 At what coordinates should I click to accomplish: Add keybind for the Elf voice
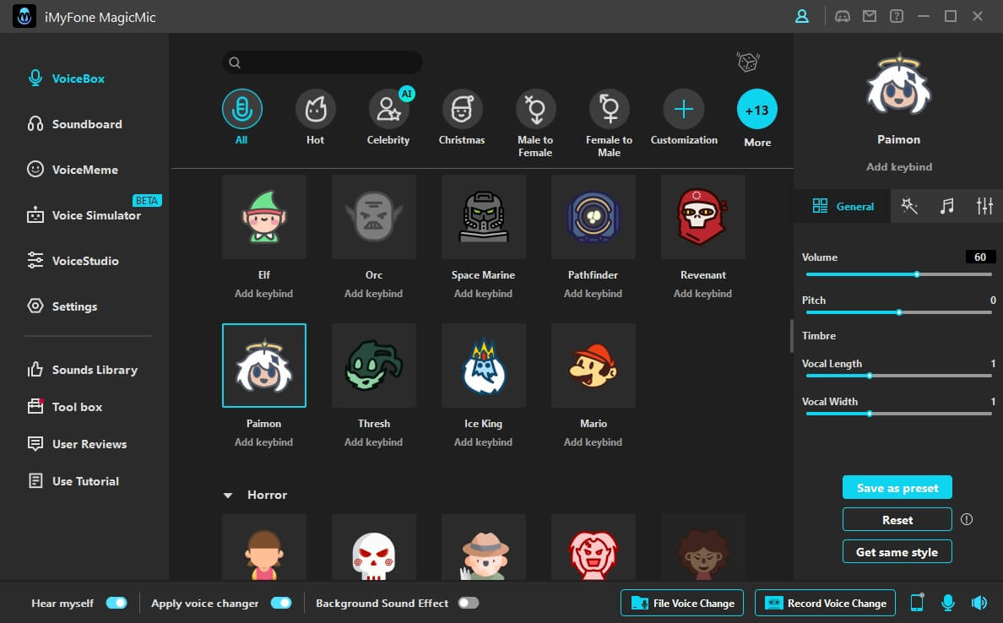click(263, 294)
